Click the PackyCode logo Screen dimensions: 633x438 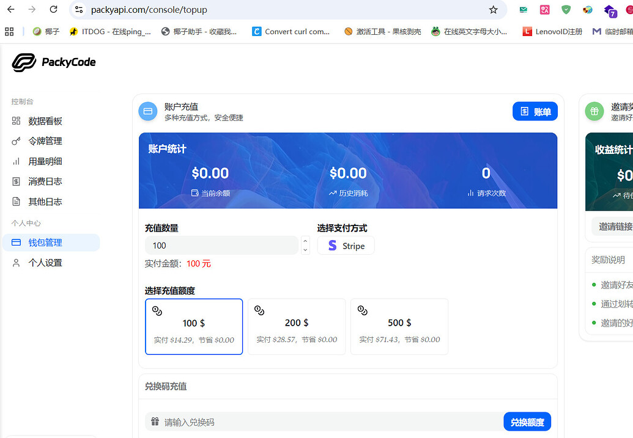coord(54,62)
